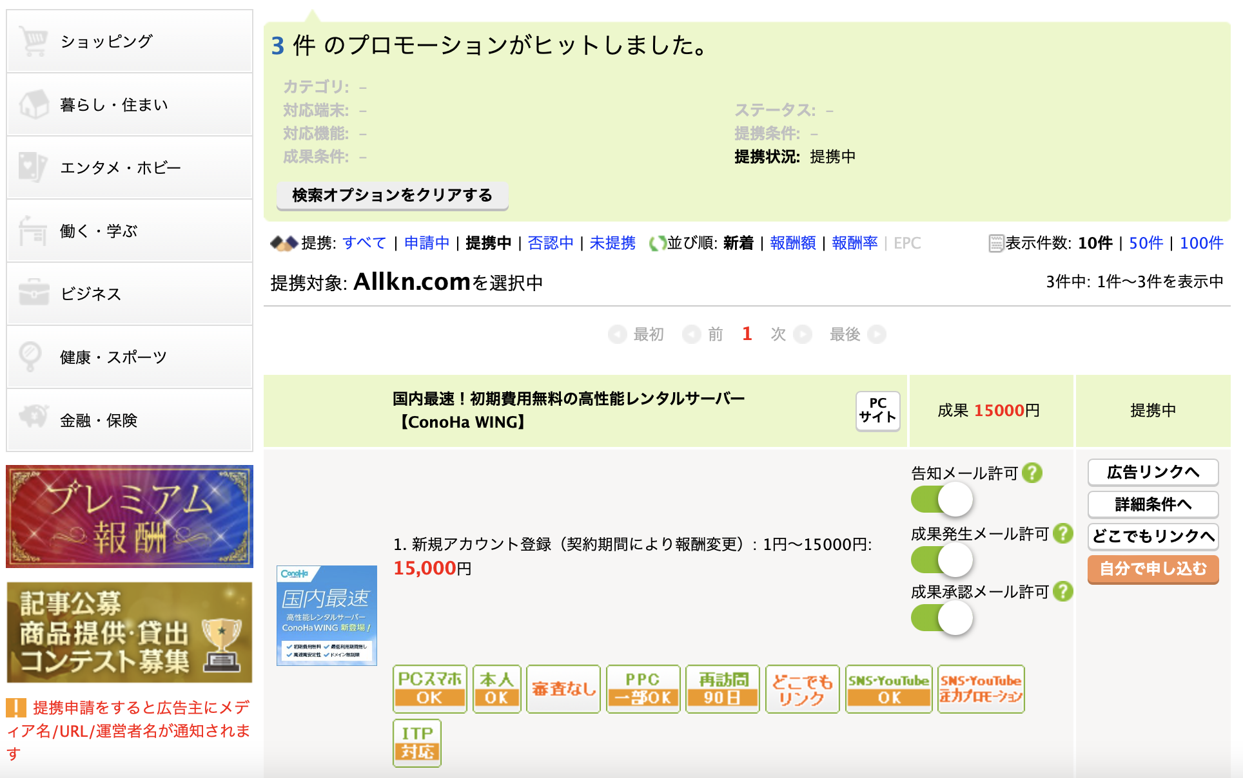Click the playing cards icon for エンタメ・ホビー
This screenshot has height=778, width=1243.
point(33,167)
